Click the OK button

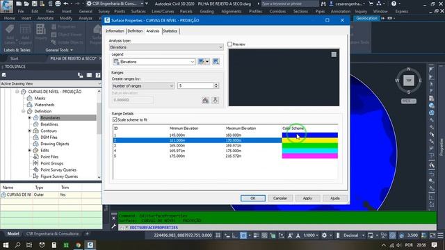click(x=253, y=198)
